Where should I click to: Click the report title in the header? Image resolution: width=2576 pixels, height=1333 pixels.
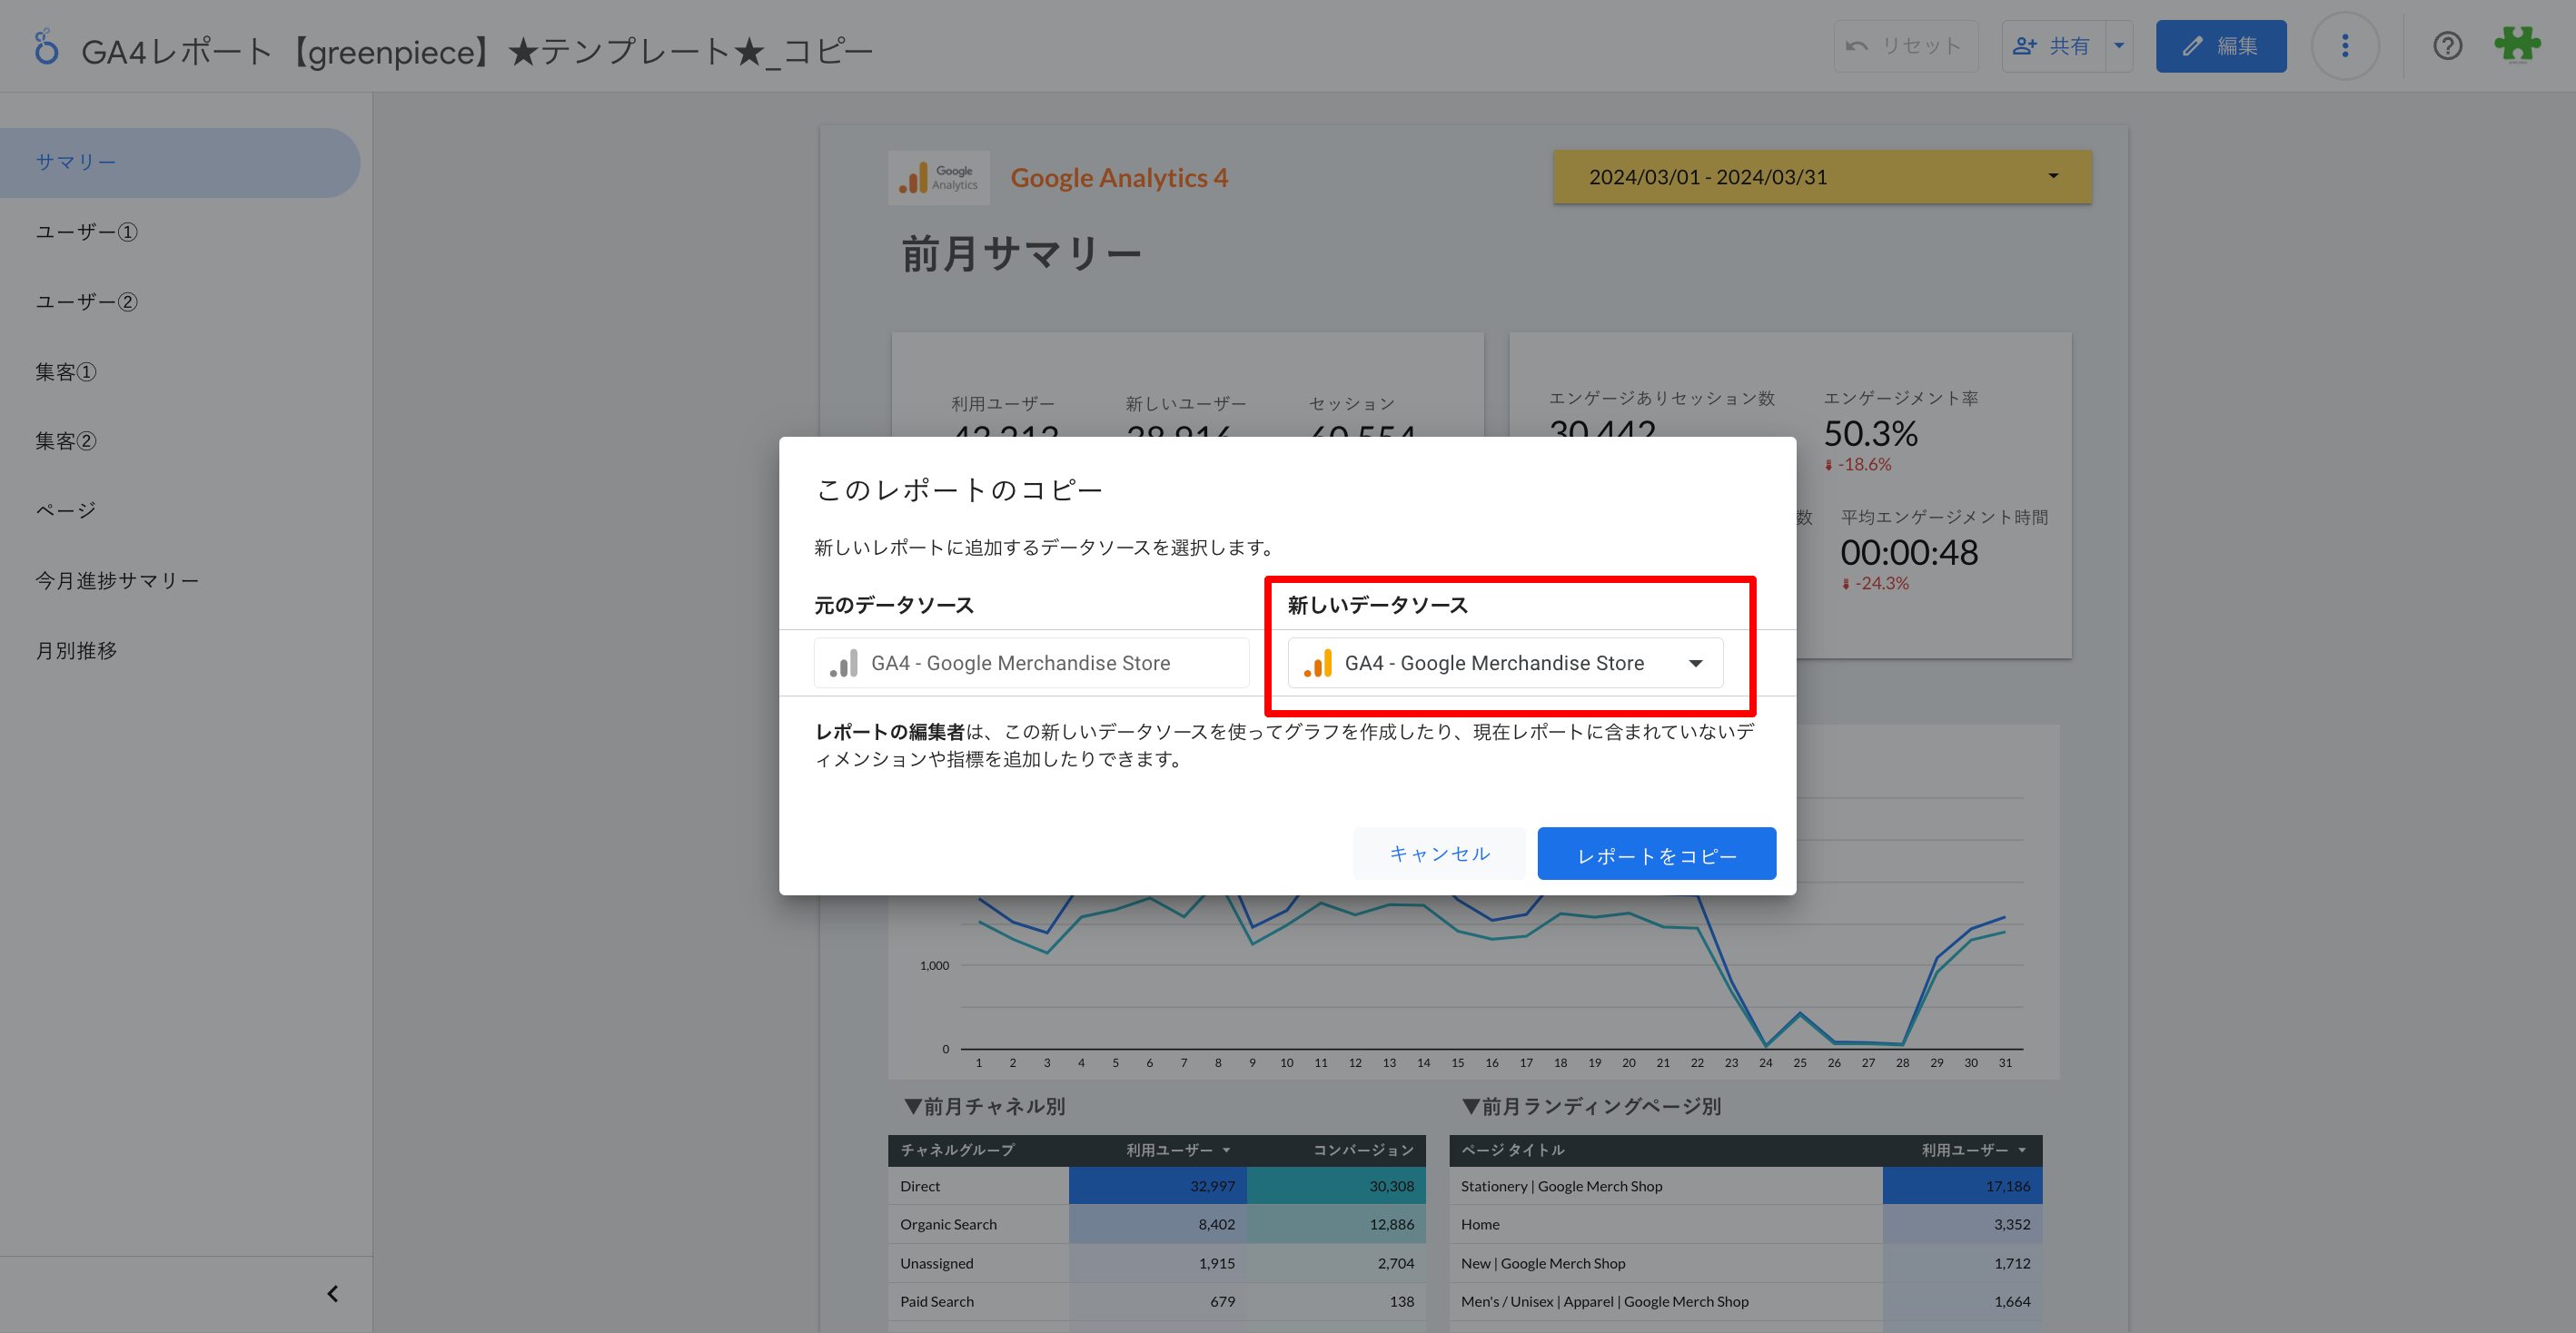[477, 50]
